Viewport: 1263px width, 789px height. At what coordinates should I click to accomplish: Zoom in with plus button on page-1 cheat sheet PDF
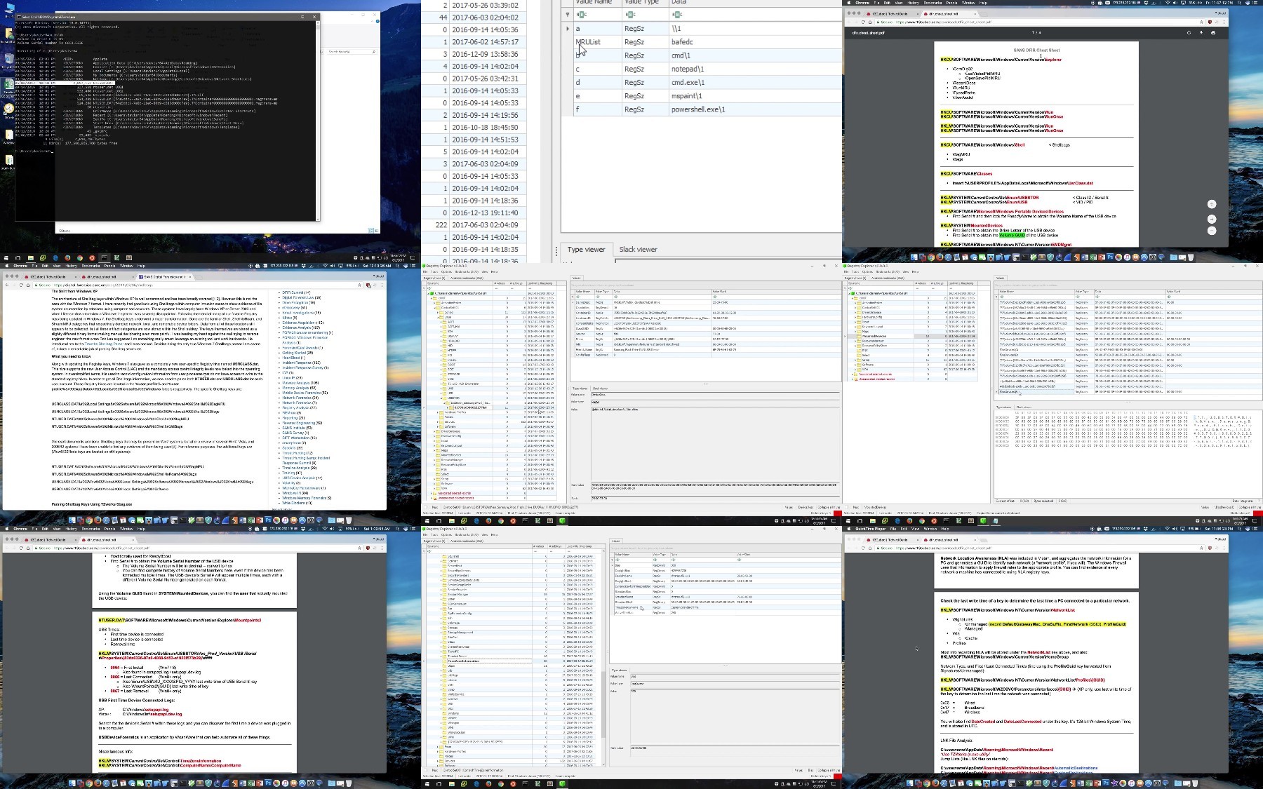(1212, 219)
